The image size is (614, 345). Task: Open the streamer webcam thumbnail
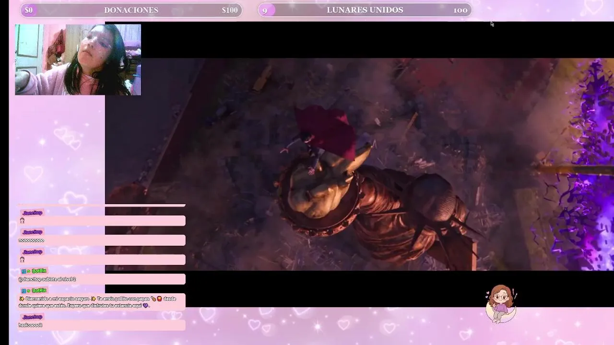(x=78, y=59)
